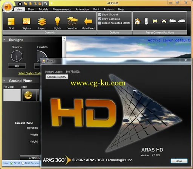Return to Main Panel via arrow icon
This screenshot has height=169, width=193.
click(x=88, y=23)
